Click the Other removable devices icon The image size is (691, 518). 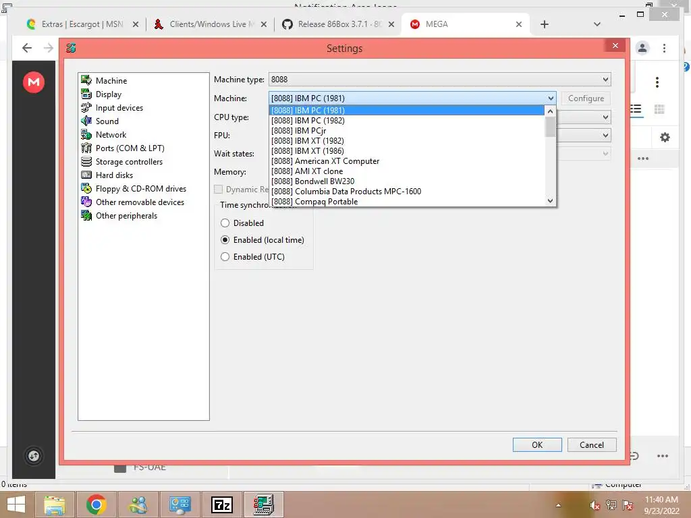click(86, 202)
